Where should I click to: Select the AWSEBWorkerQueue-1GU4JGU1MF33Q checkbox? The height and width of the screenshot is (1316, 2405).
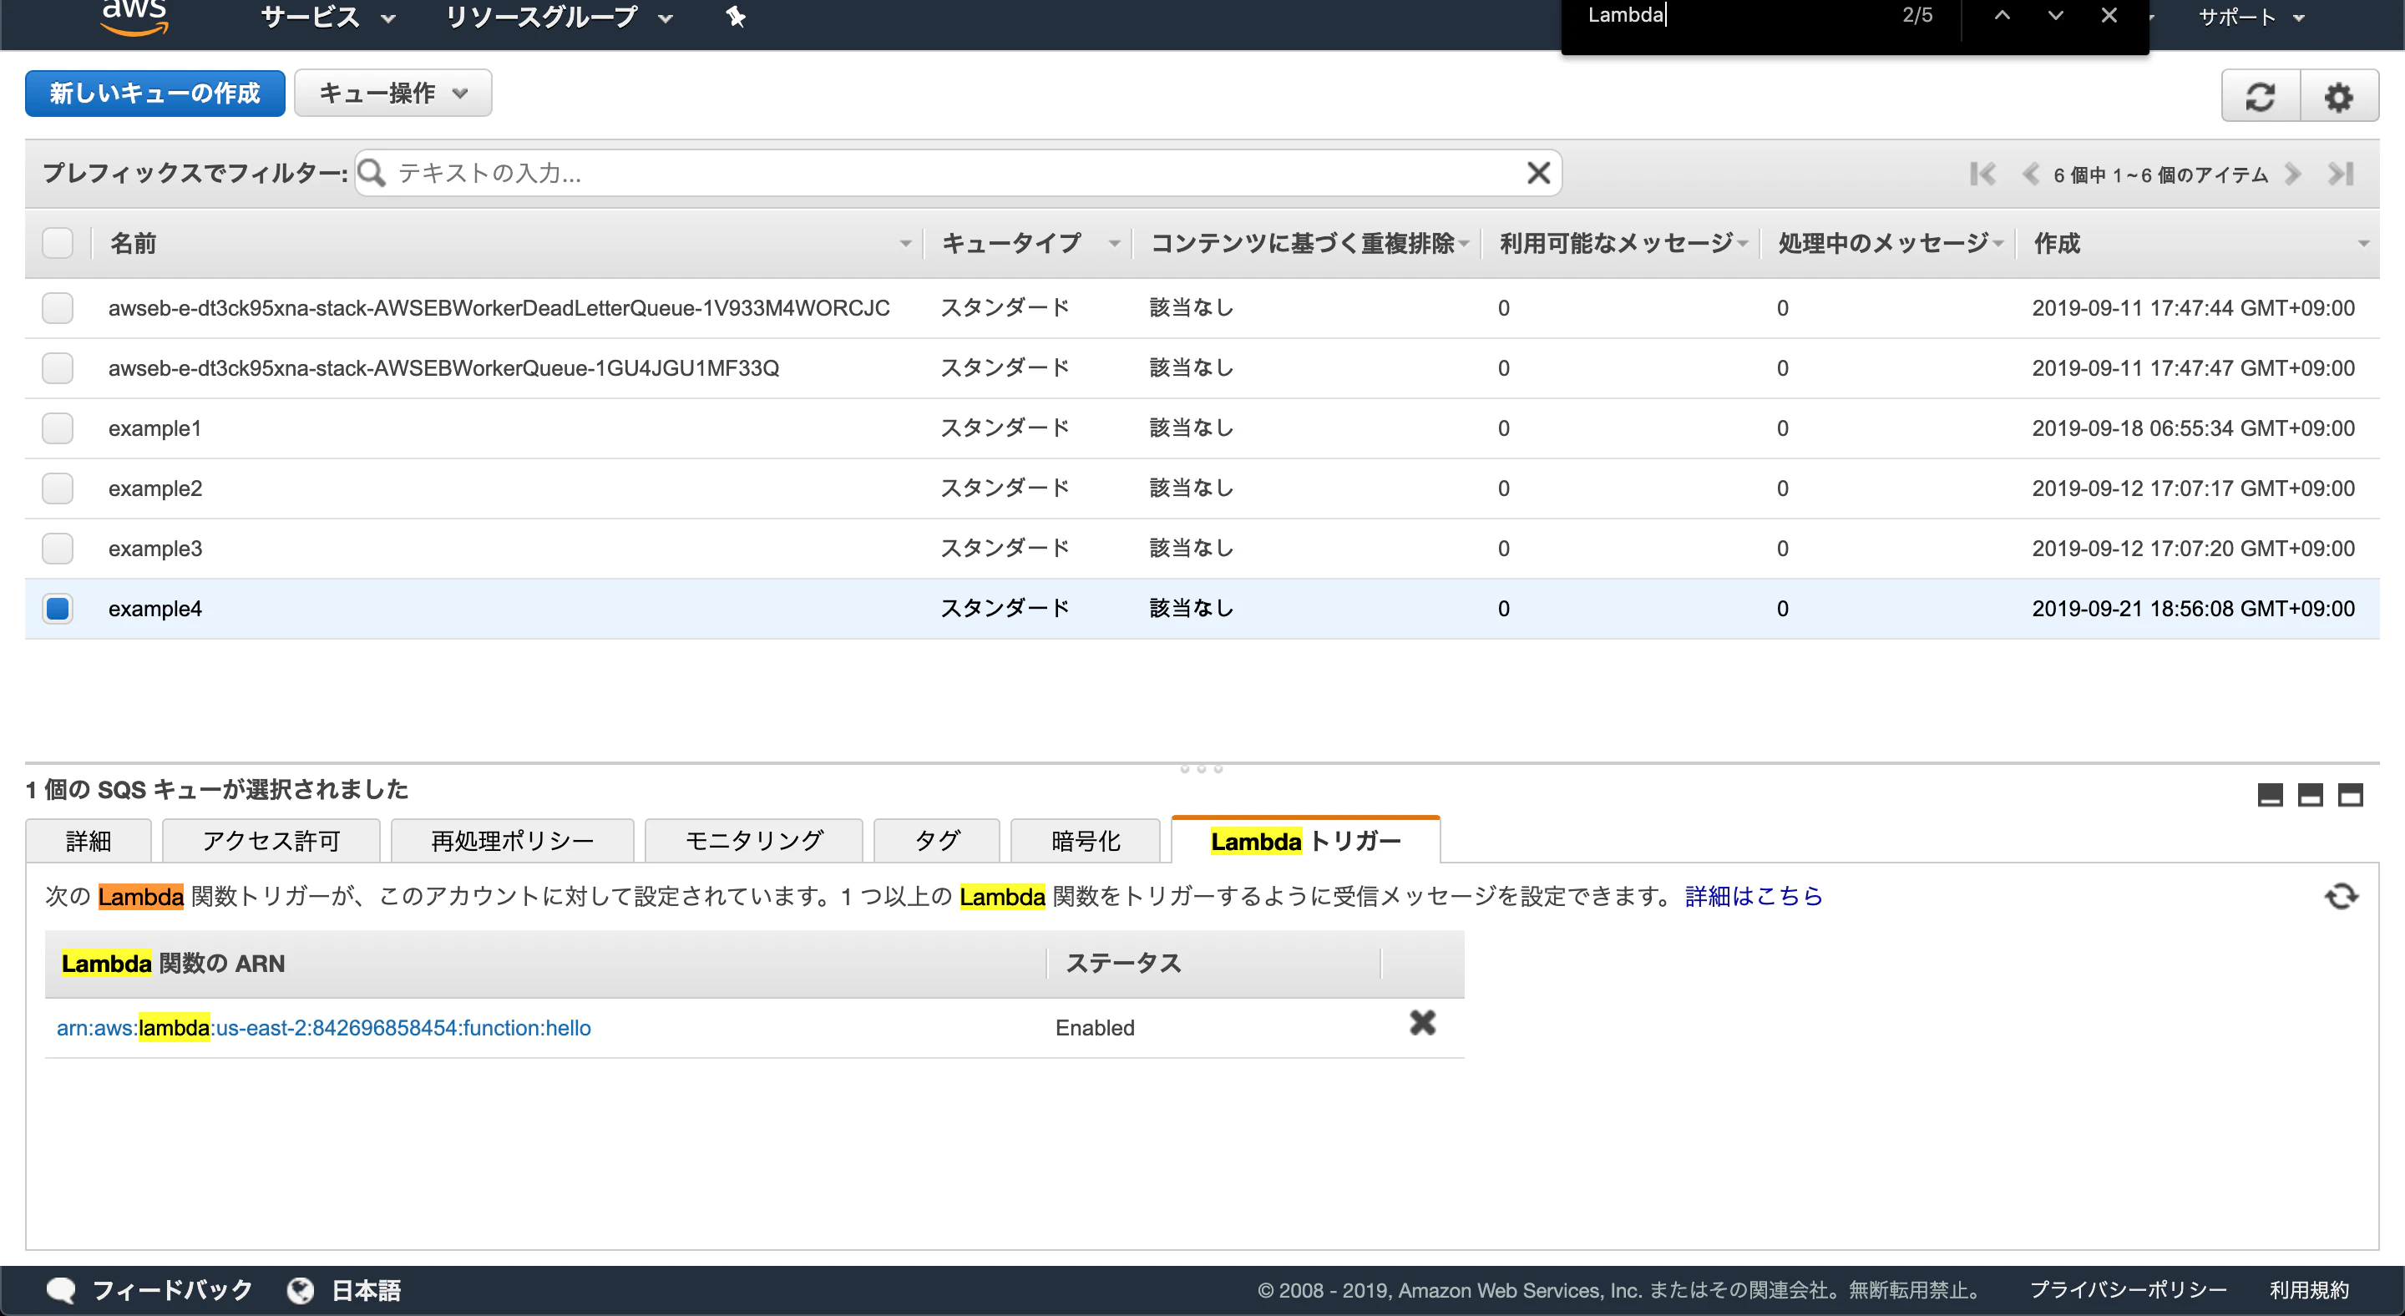coord(58,367)
